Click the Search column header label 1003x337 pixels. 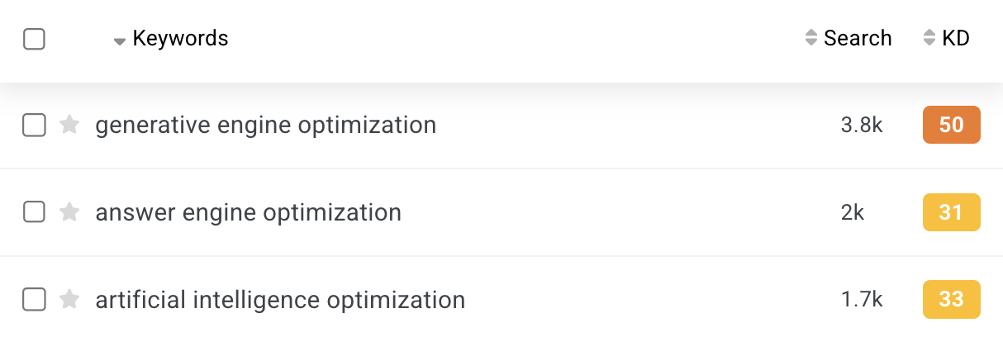858,38
